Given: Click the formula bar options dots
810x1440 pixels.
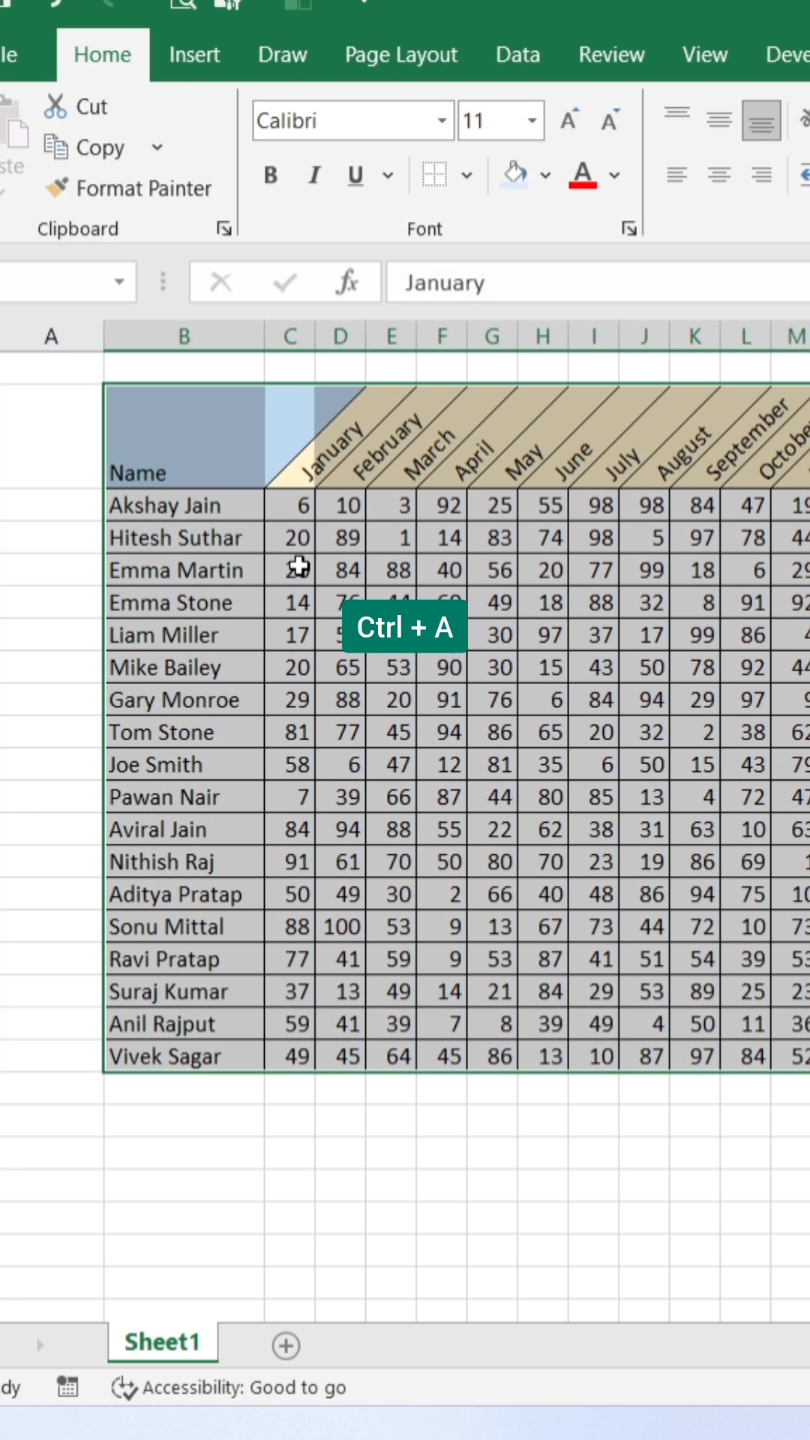Looking at the screenshot, I should tap(163, 282).
